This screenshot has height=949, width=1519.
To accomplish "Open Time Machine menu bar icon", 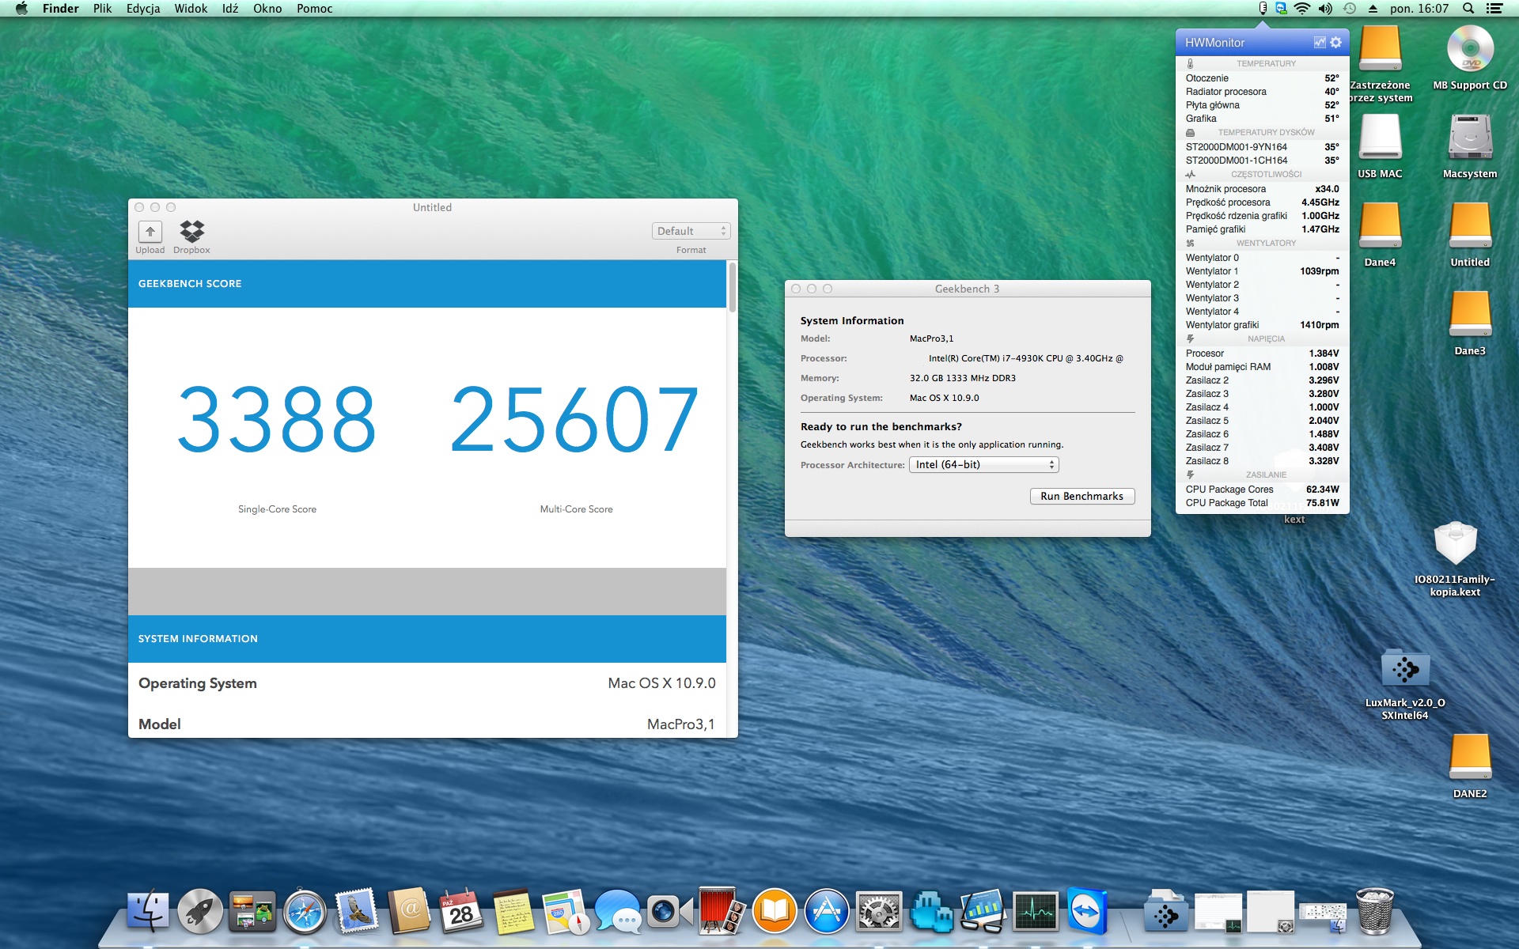I will (x=1350, y=9).
